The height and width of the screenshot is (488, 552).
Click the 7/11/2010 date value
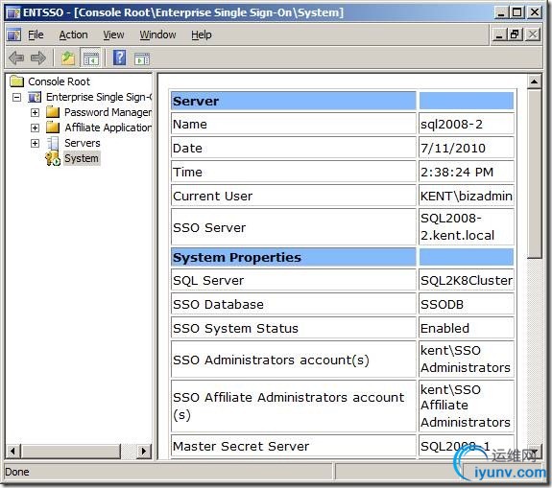tap(453, 148)
